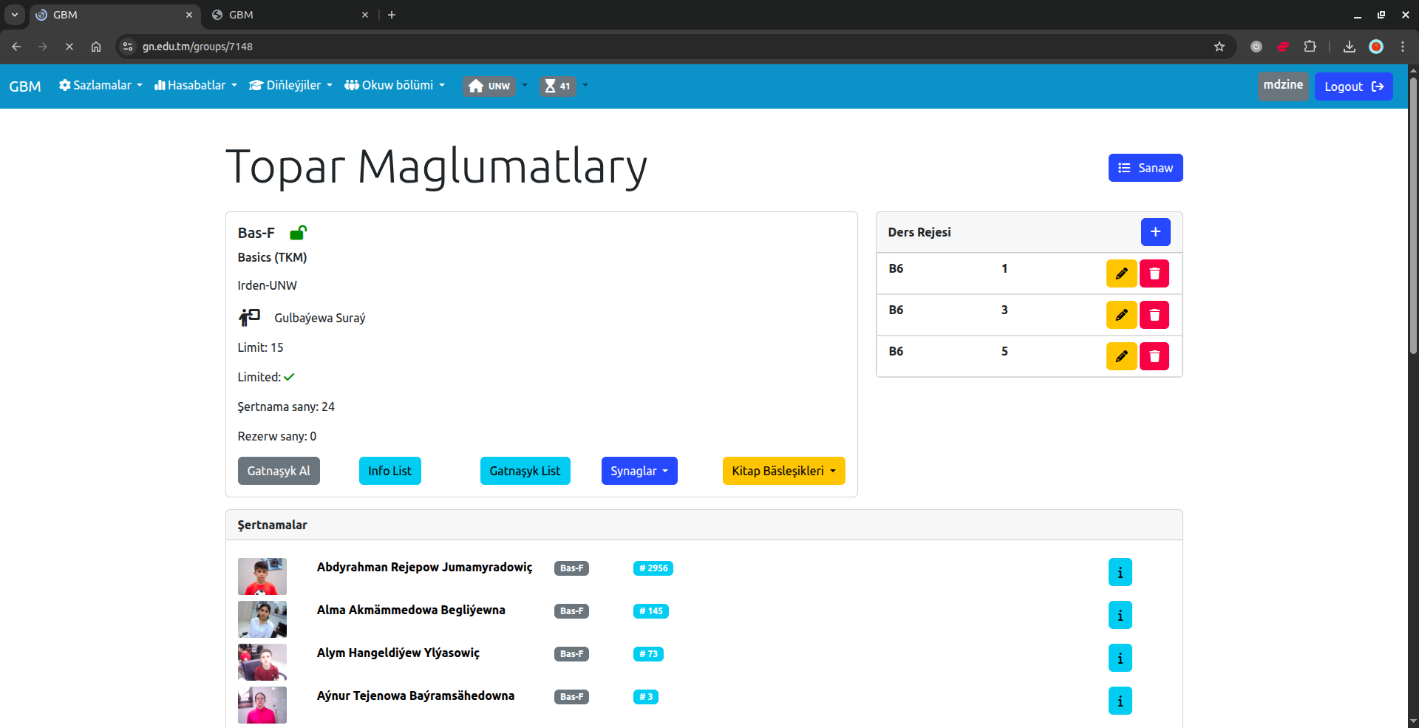Viewport: 1419px width, 728px height.
Task: Edit the B6 lesson row numbered 1
Action: point(1121,273)
